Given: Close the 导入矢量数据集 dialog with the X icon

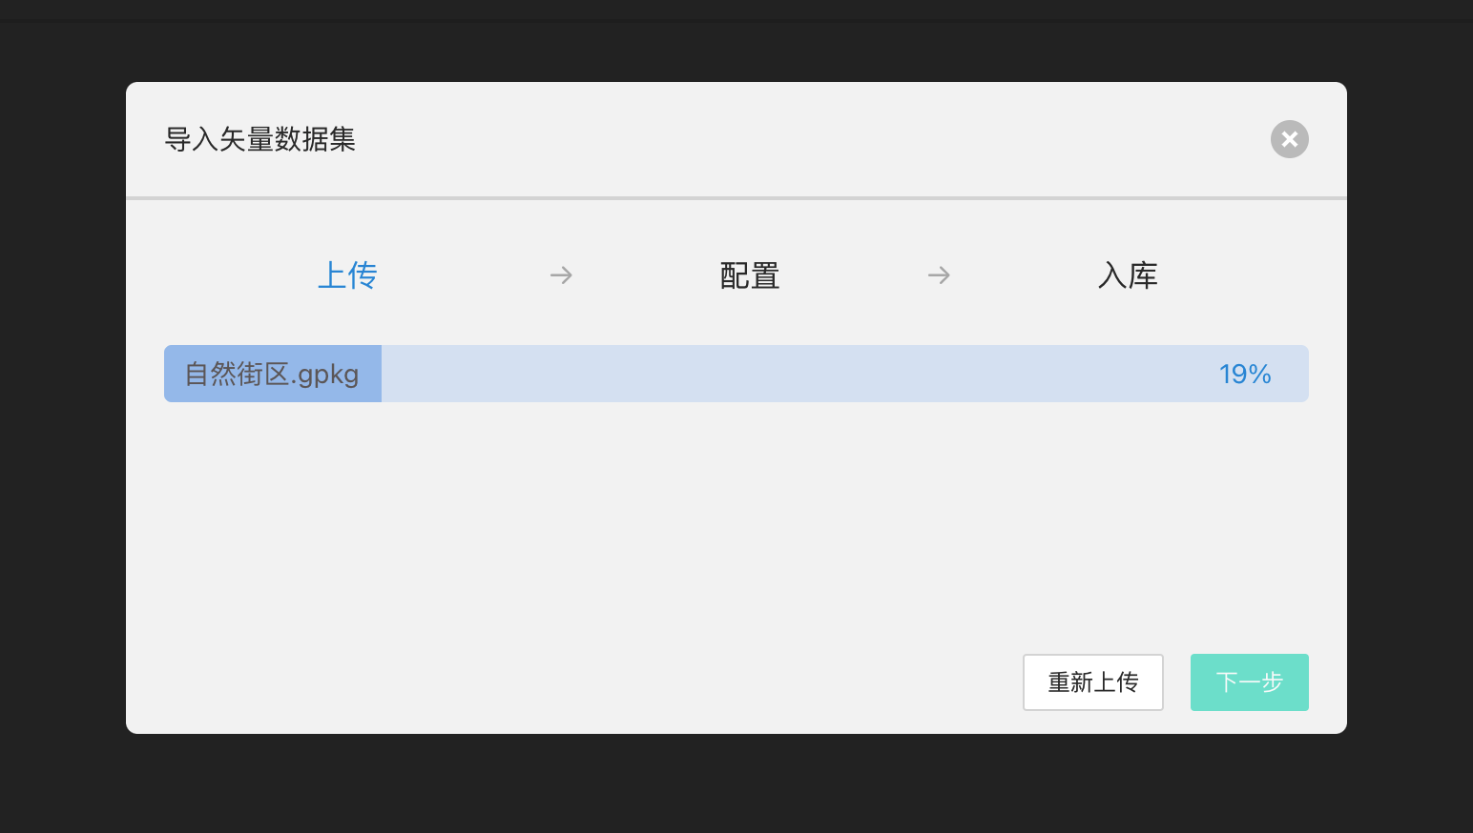Looking at the screenshot, I should click(x=1289, y=139).
